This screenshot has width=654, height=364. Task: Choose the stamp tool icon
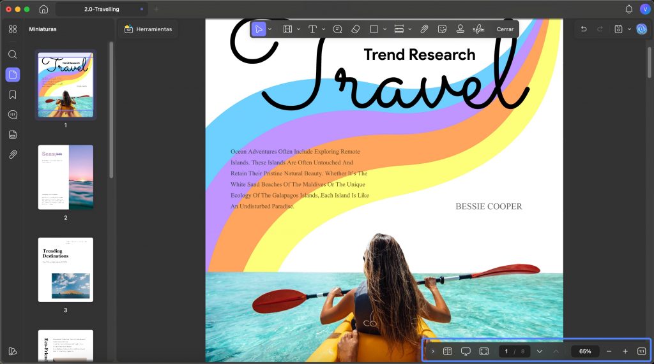[x=460, y=29]
